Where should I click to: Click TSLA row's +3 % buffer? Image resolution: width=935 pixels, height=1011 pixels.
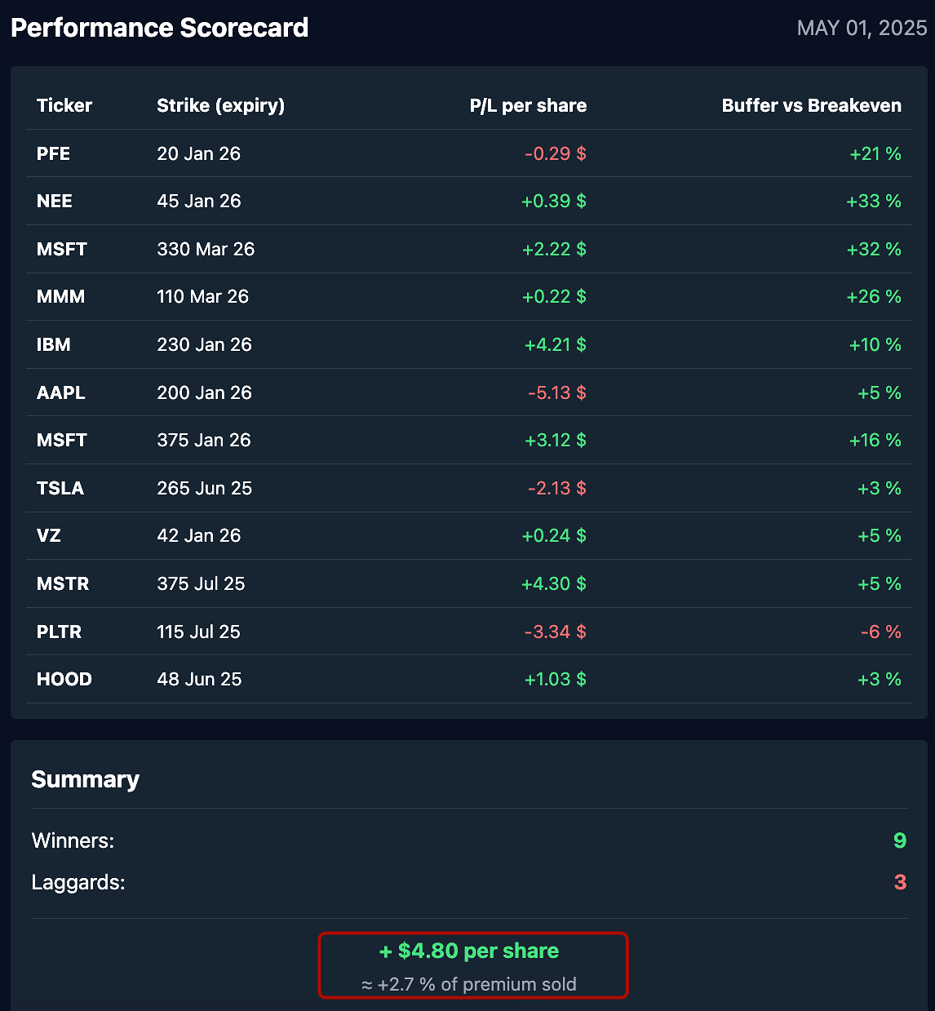point(880,488)
